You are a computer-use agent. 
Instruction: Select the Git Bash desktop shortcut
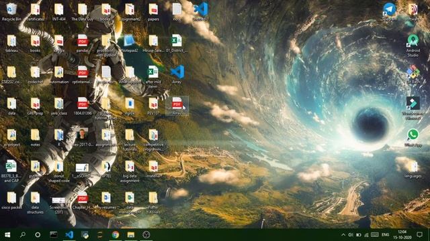[413, 74]
